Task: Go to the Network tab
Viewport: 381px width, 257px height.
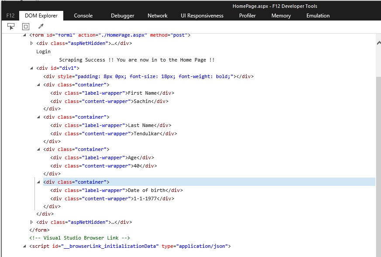Action: click(158, 16)
